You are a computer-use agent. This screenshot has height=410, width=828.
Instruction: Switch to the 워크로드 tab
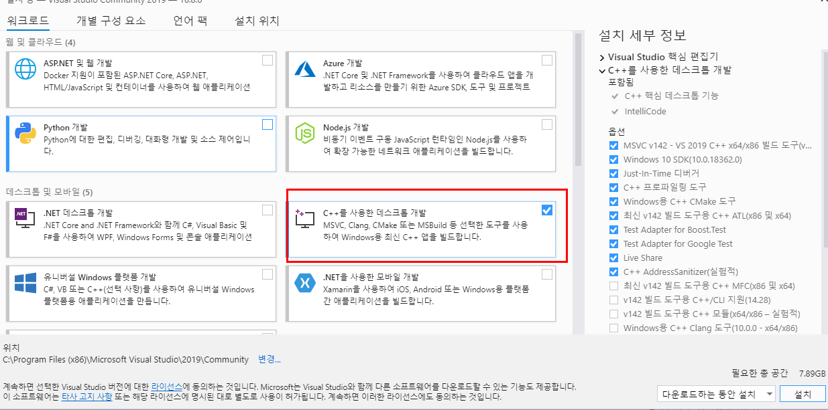[x=28, y=21]
